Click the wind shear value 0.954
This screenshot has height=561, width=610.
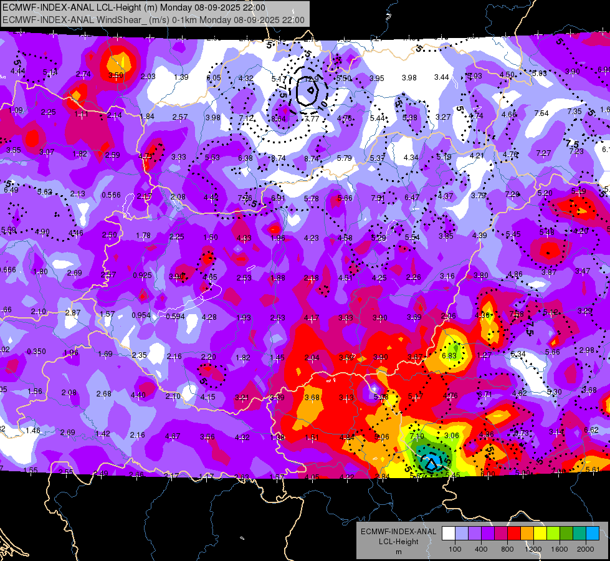point(141,315)
